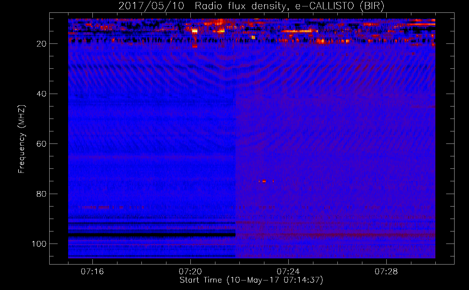
Task: Click the '100' frequency tick label
Action: (39, 244)
